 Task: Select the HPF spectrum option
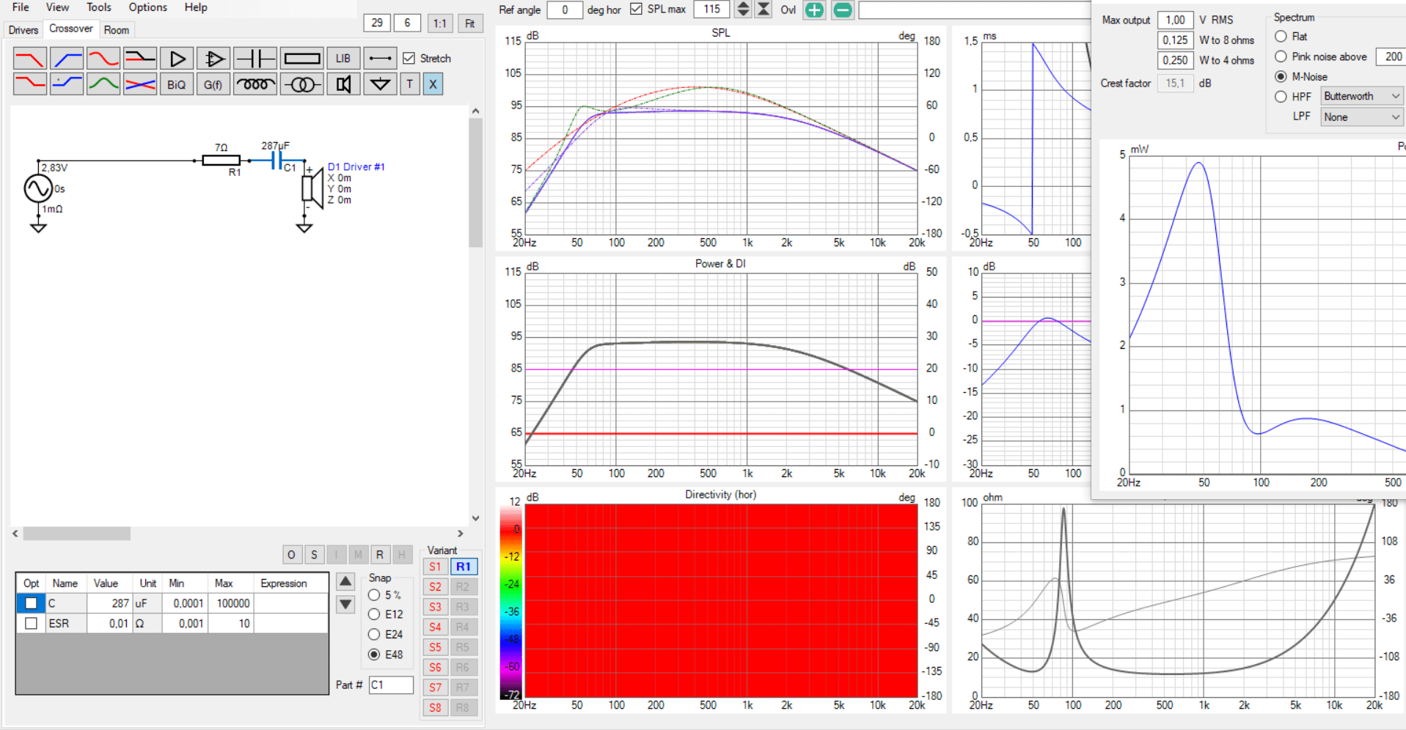(x=1281, y=96)
